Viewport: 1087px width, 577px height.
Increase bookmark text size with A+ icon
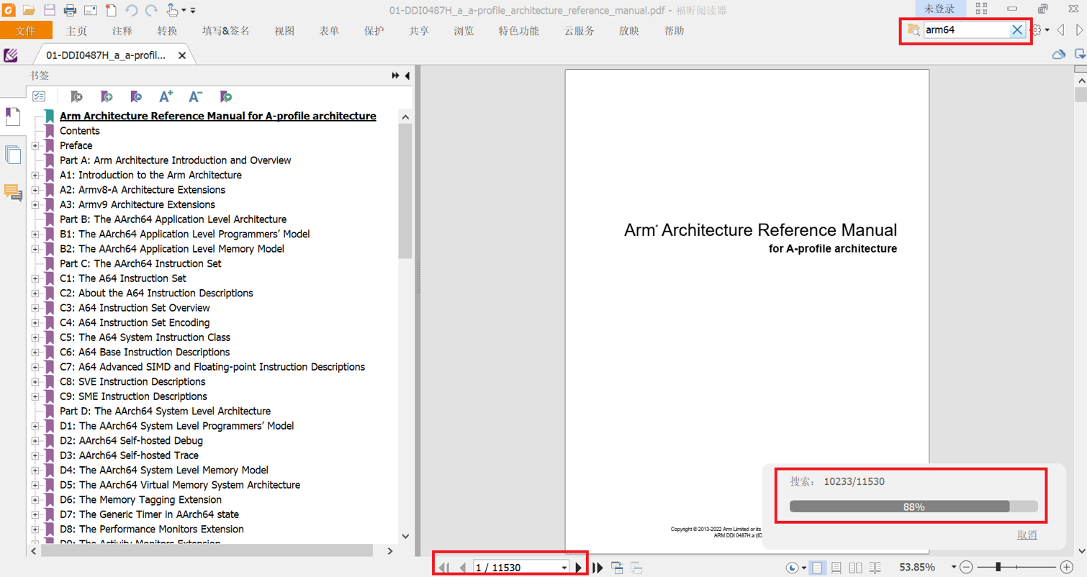click(x=166, y=96)
